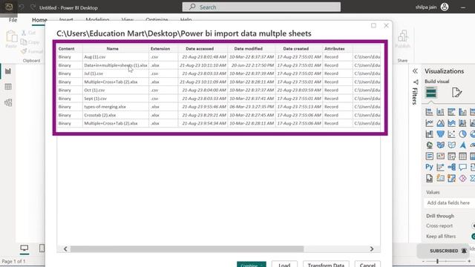Switch to Model view in sidebar

(8, 102)
